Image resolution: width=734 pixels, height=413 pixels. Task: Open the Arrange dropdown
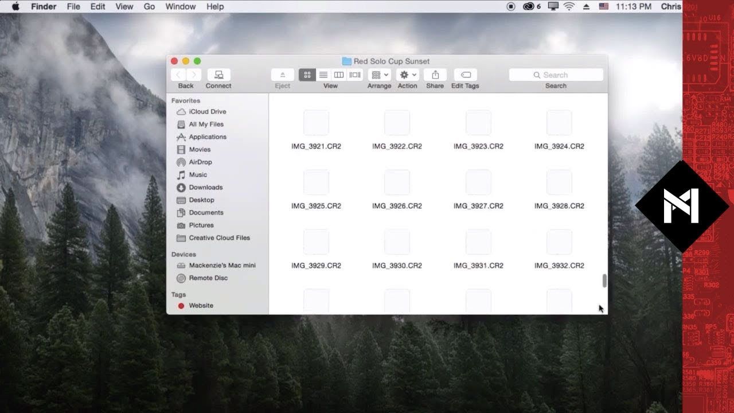click(x=379, y=75)
